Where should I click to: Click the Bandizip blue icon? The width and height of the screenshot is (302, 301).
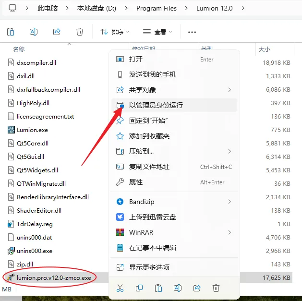120,202
